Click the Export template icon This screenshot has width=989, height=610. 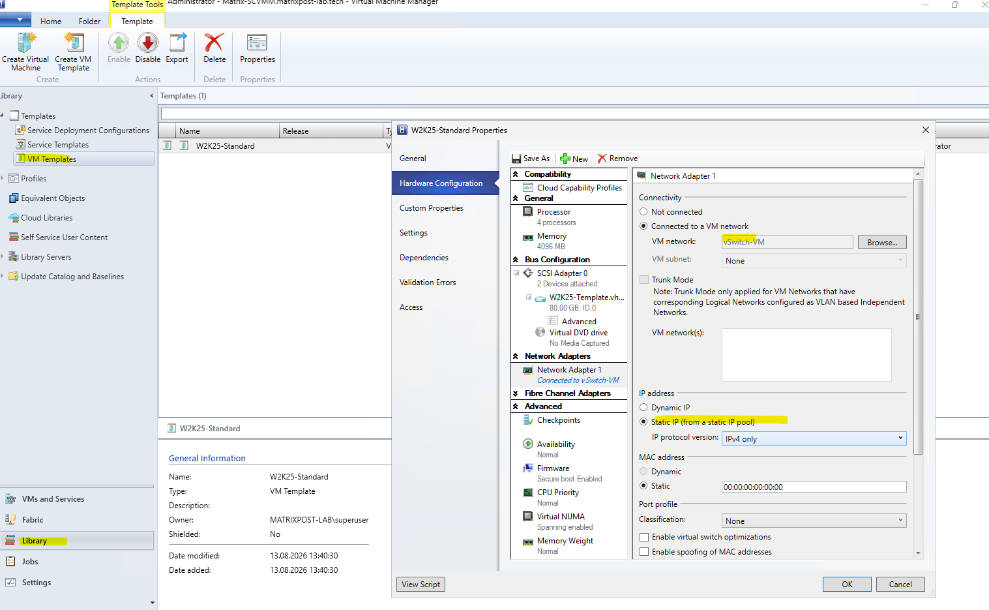pyautogui.click(x=177, y=42)
